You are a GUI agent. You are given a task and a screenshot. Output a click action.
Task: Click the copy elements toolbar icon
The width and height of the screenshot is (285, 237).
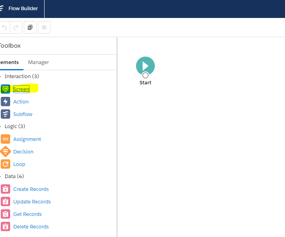point(30,27)
